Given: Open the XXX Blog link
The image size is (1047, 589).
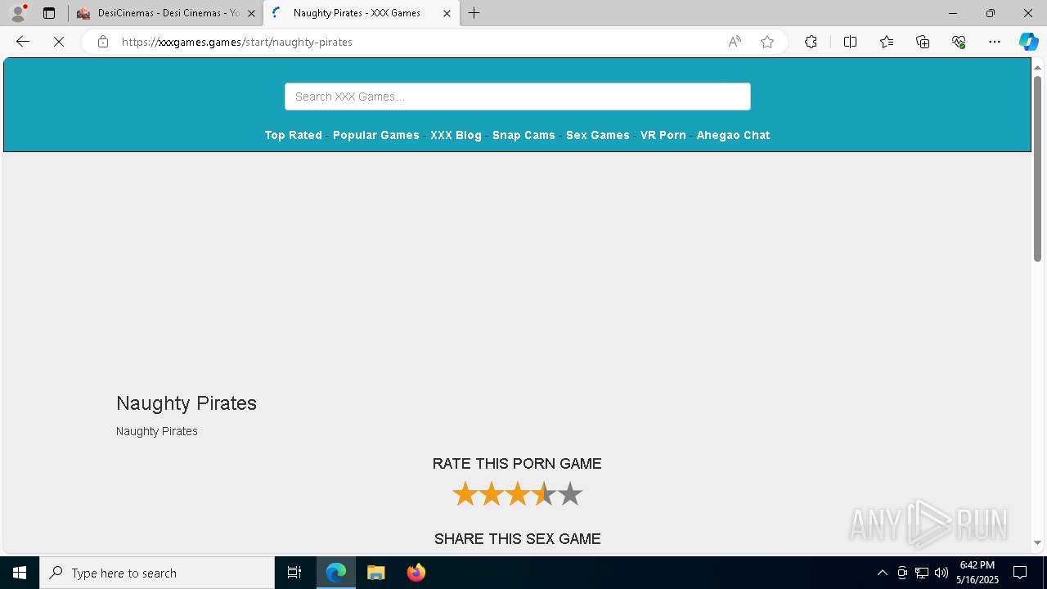Looking at the screenshot, I should pyautogui.click(x=456, y=135).
